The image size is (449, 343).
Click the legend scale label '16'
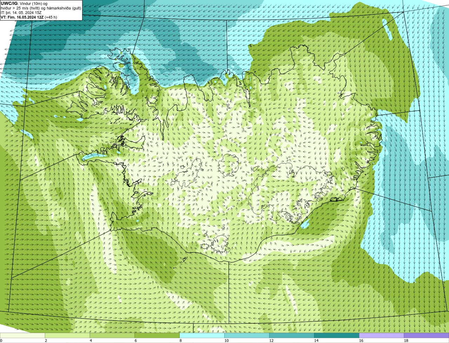pos(361,341)
